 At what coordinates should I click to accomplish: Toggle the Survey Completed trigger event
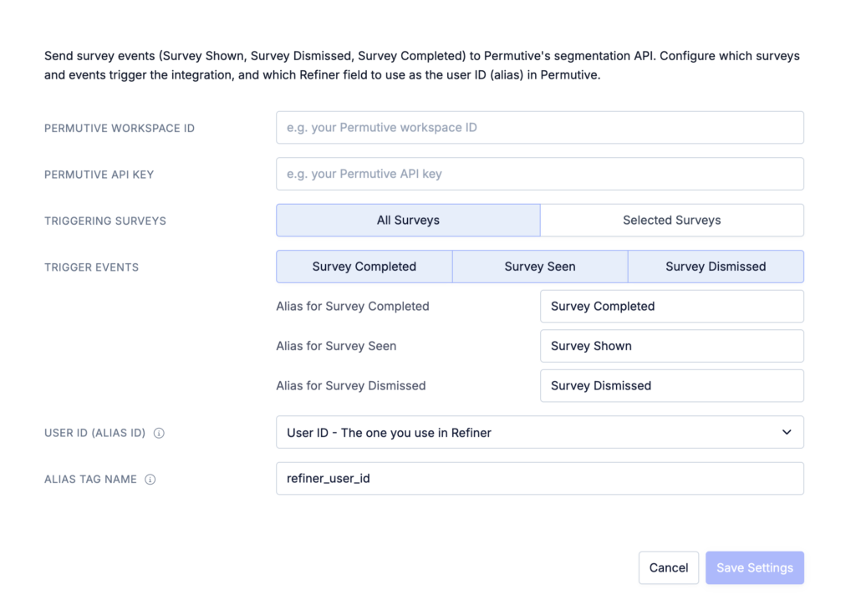[x=364, y=267]
